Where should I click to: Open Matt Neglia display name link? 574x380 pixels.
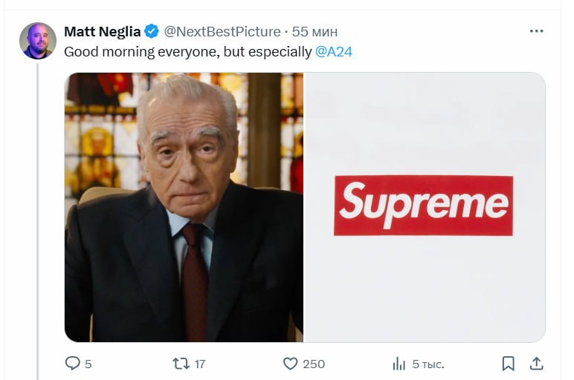click(x=102, y=32)
